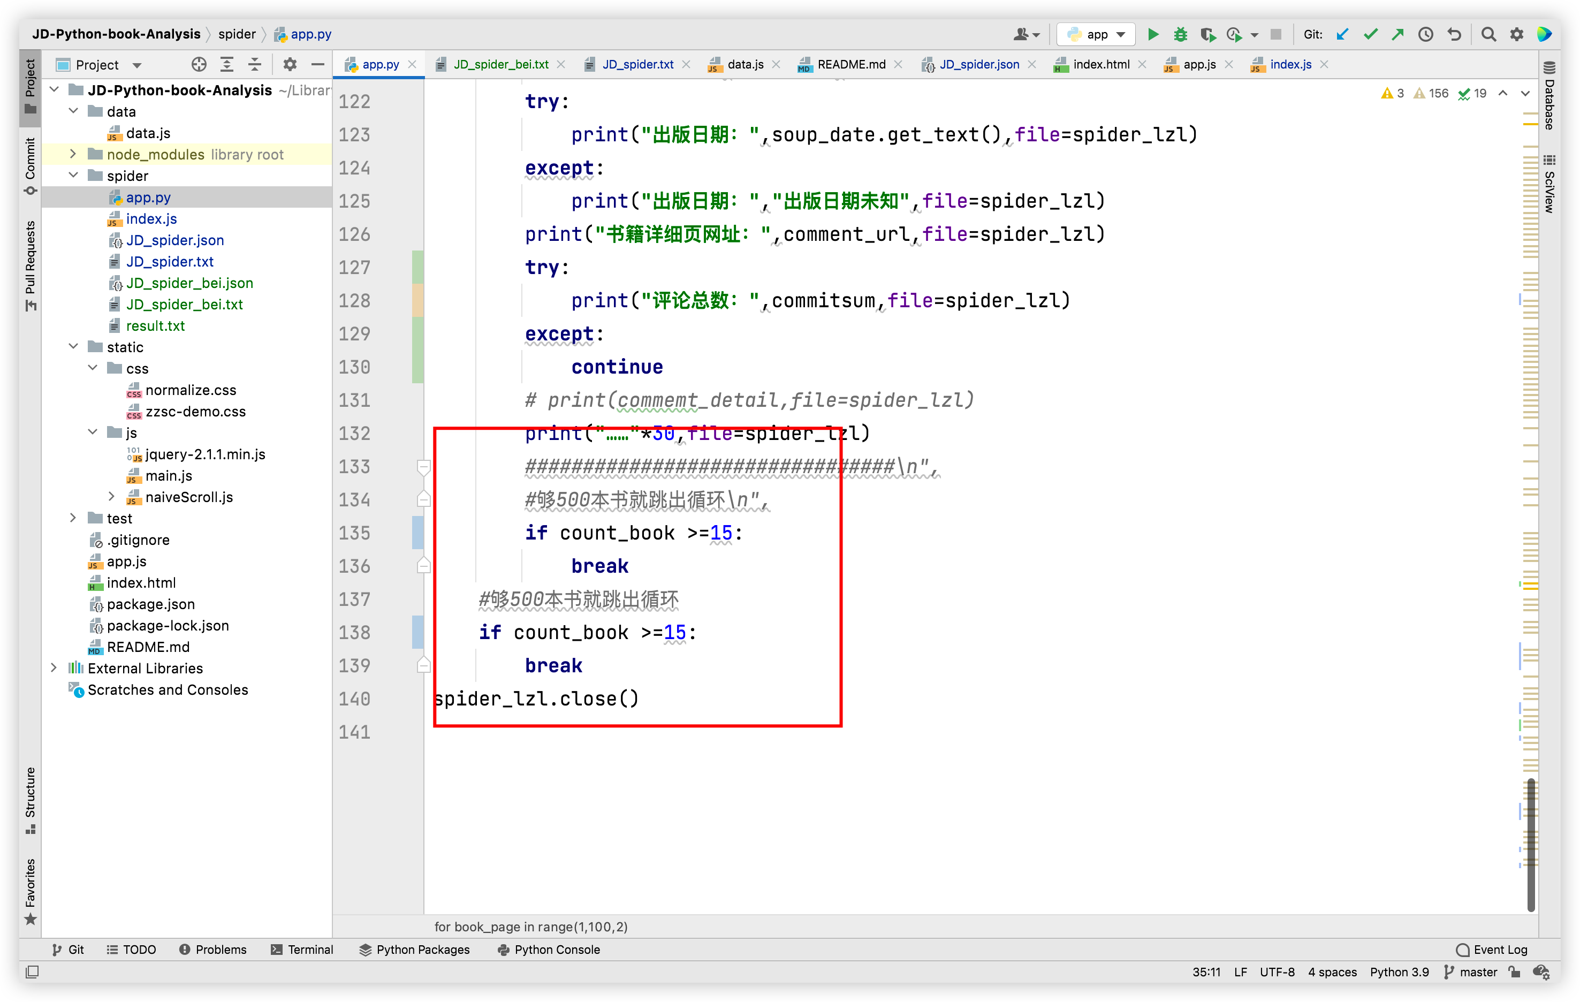Open the Commit tool window
The width and height of the screenshot is (1580, 1002).
click(30, 166)
